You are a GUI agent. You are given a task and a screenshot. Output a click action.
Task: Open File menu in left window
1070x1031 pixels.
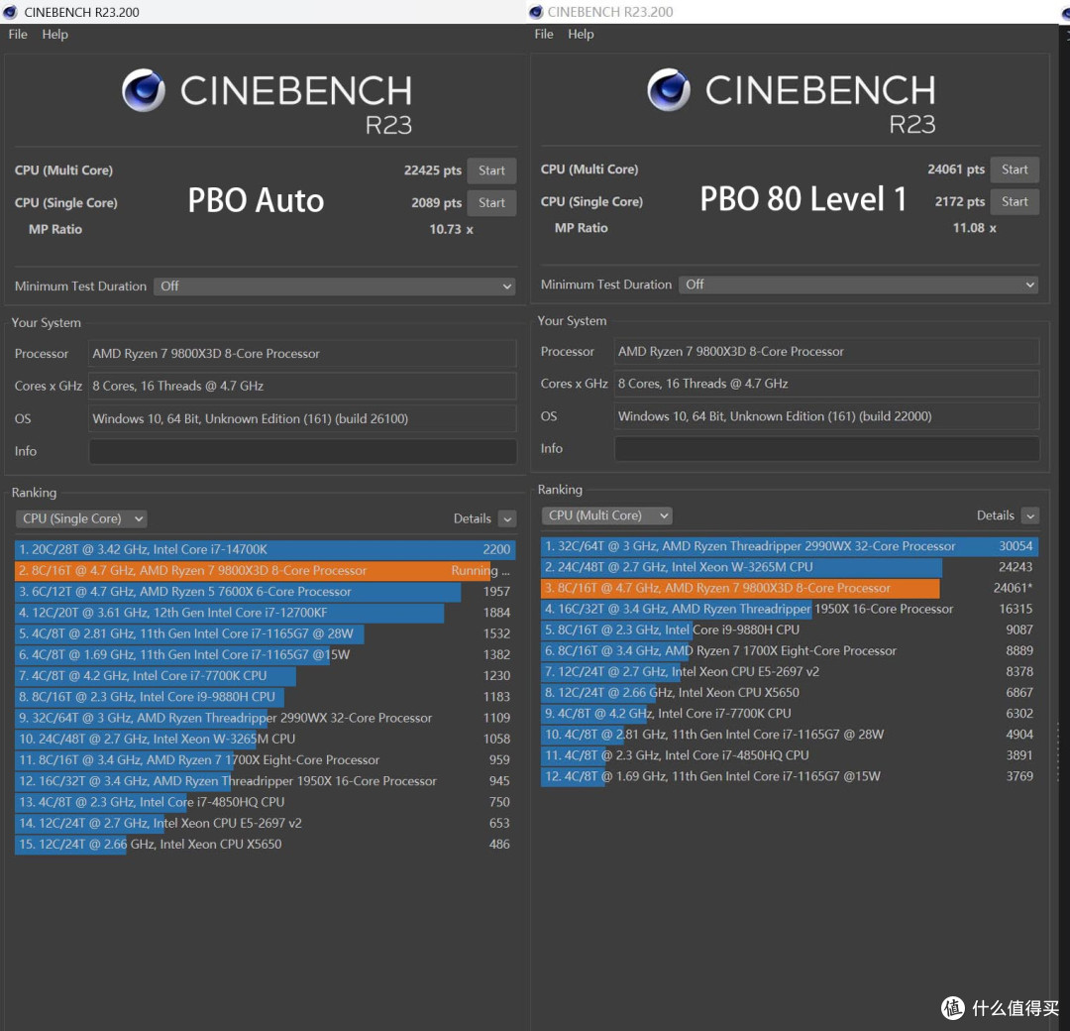click(18, 34)
